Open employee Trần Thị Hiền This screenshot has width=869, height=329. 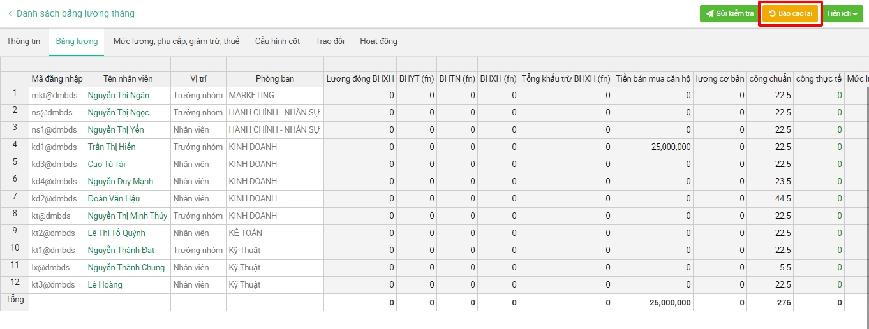(x=112, y=147)
